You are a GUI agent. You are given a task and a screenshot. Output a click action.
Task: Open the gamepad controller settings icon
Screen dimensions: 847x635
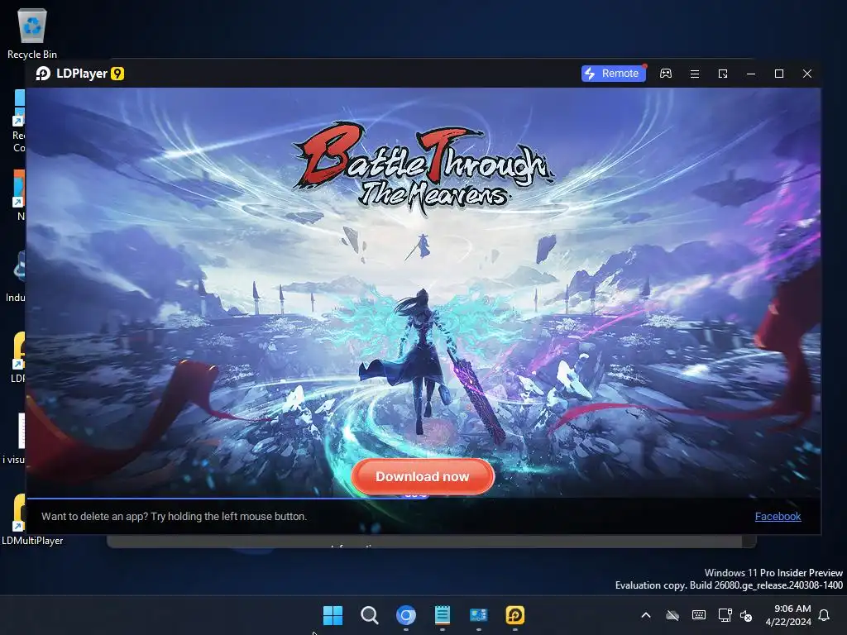coord(666,74)
